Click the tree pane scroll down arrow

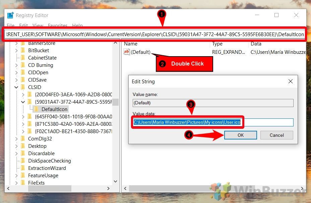[x=115, y=181]
